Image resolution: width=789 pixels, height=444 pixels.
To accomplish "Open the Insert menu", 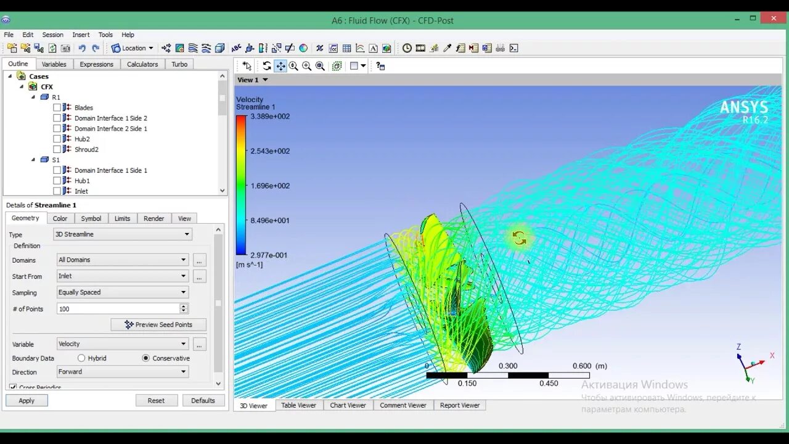I will 81,35.
